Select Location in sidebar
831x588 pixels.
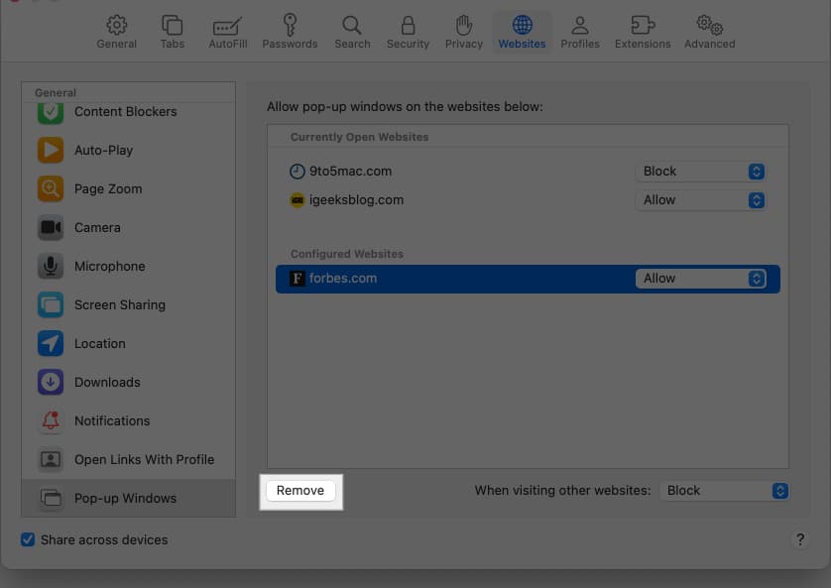[99, 344]
